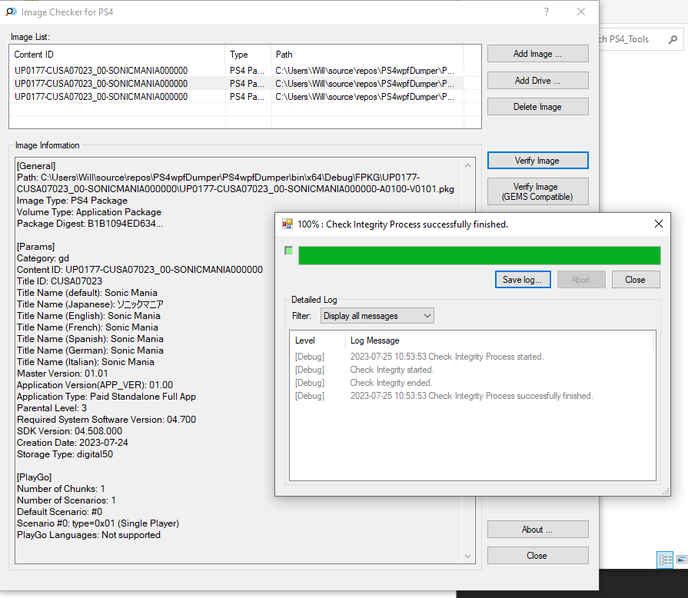
Task: Click 'Required System Software Version: 04.700' line
Action: [x=106, y=420]
